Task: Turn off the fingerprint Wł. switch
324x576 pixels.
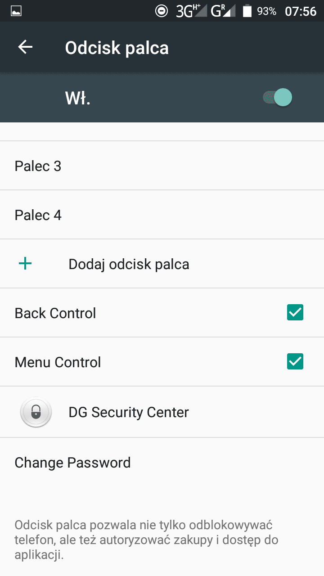Action: tap(278, 97)
